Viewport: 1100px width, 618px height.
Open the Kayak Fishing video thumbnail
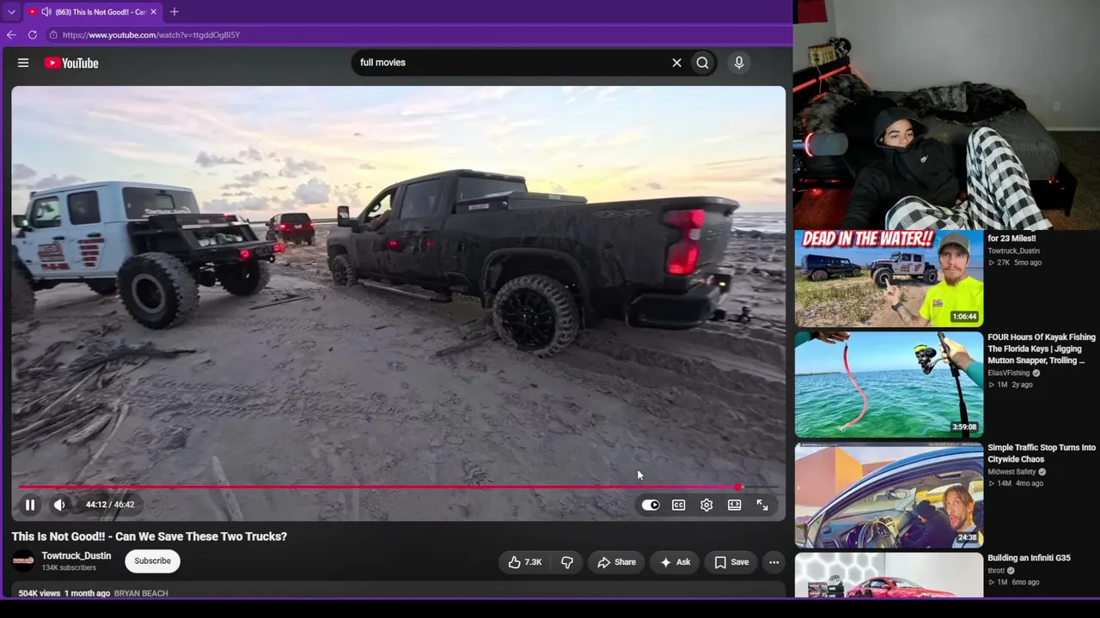coord(889,385)
